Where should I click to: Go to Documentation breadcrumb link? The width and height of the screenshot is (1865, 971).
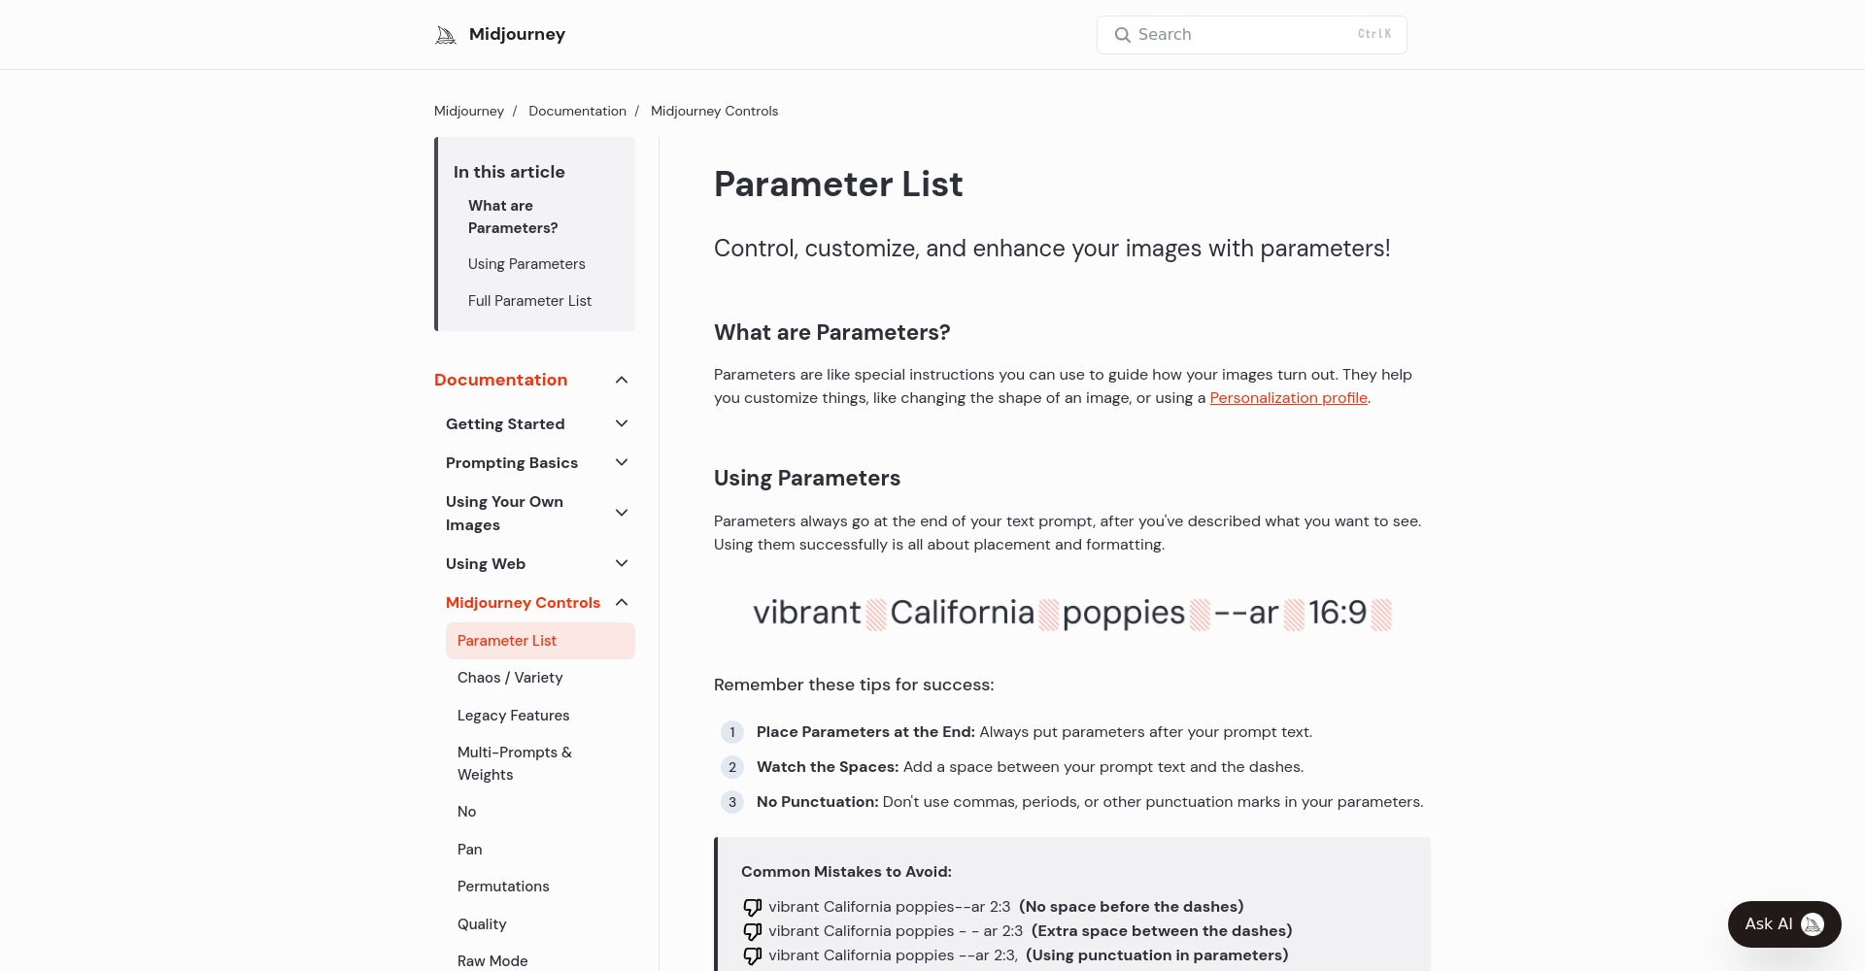(x=577, y=111)
